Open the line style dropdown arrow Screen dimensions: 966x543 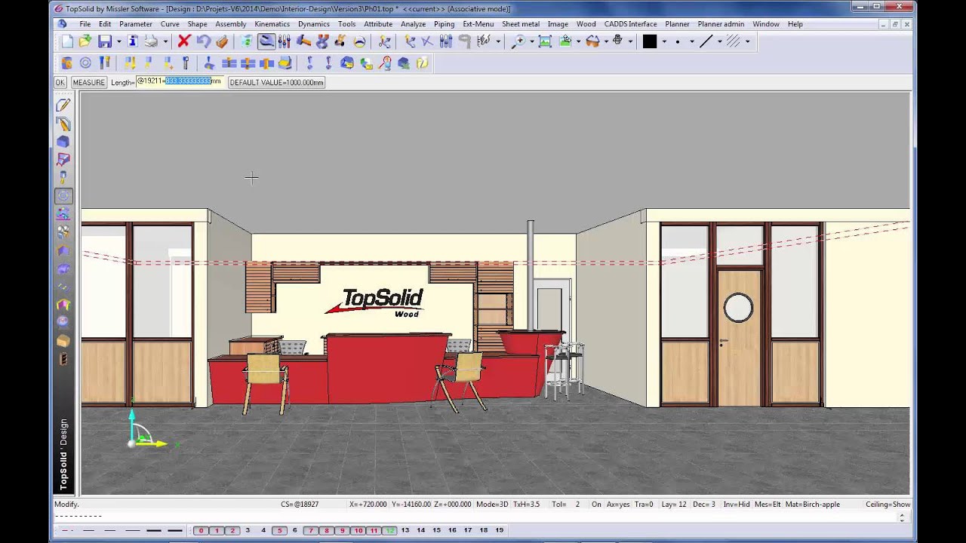(719, 41)
